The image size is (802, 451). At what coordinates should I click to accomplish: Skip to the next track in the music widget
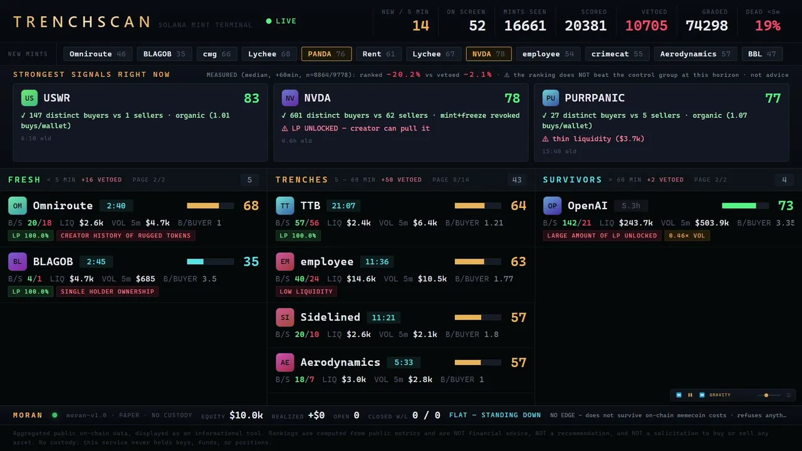(702, 395)
